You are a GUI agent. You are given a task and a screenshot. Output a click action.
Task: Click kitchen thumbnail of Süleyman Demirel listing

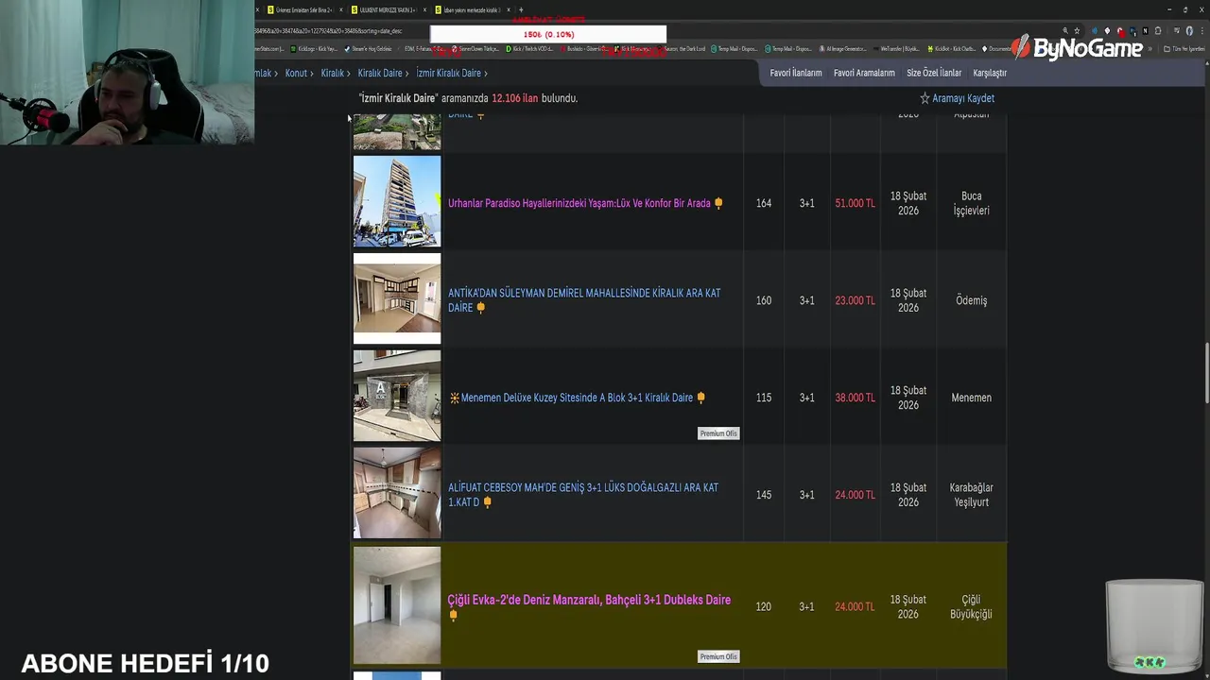(397, 298)
